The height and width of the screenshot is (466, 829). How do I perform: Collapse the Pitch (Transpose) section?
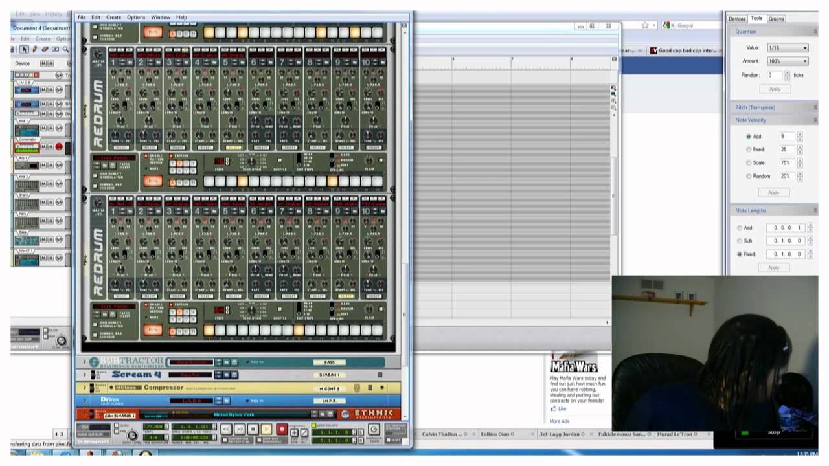[x=815, y=107]
